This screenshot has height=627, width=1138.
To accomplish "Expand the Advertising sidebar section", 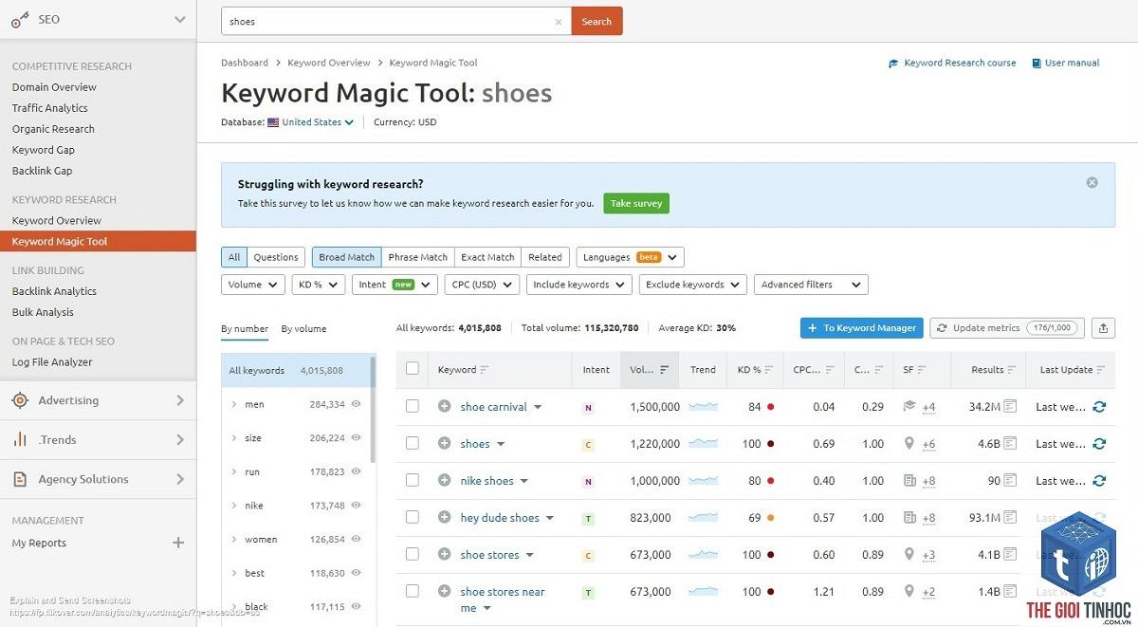I will click(98, 400).
